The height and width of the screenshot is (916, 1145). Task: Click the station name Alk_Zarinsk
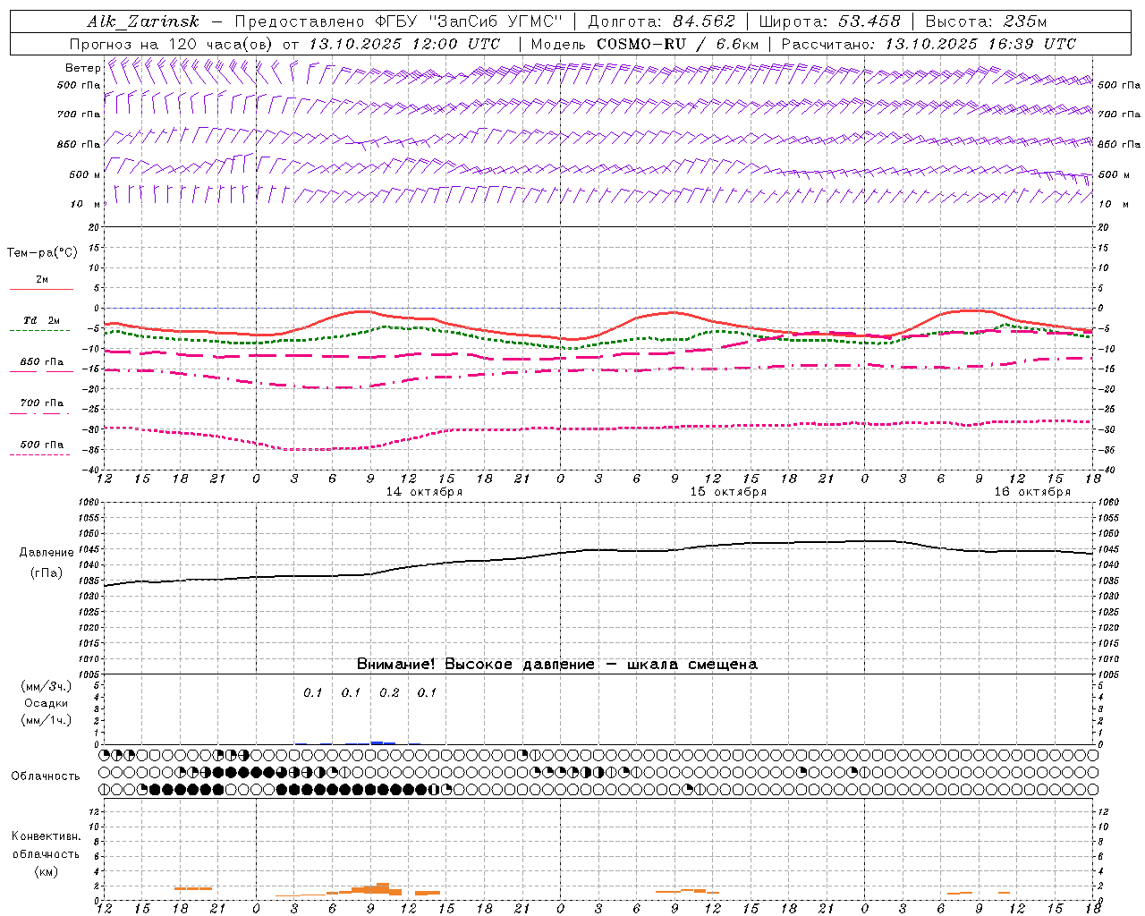tap(142, 21)
